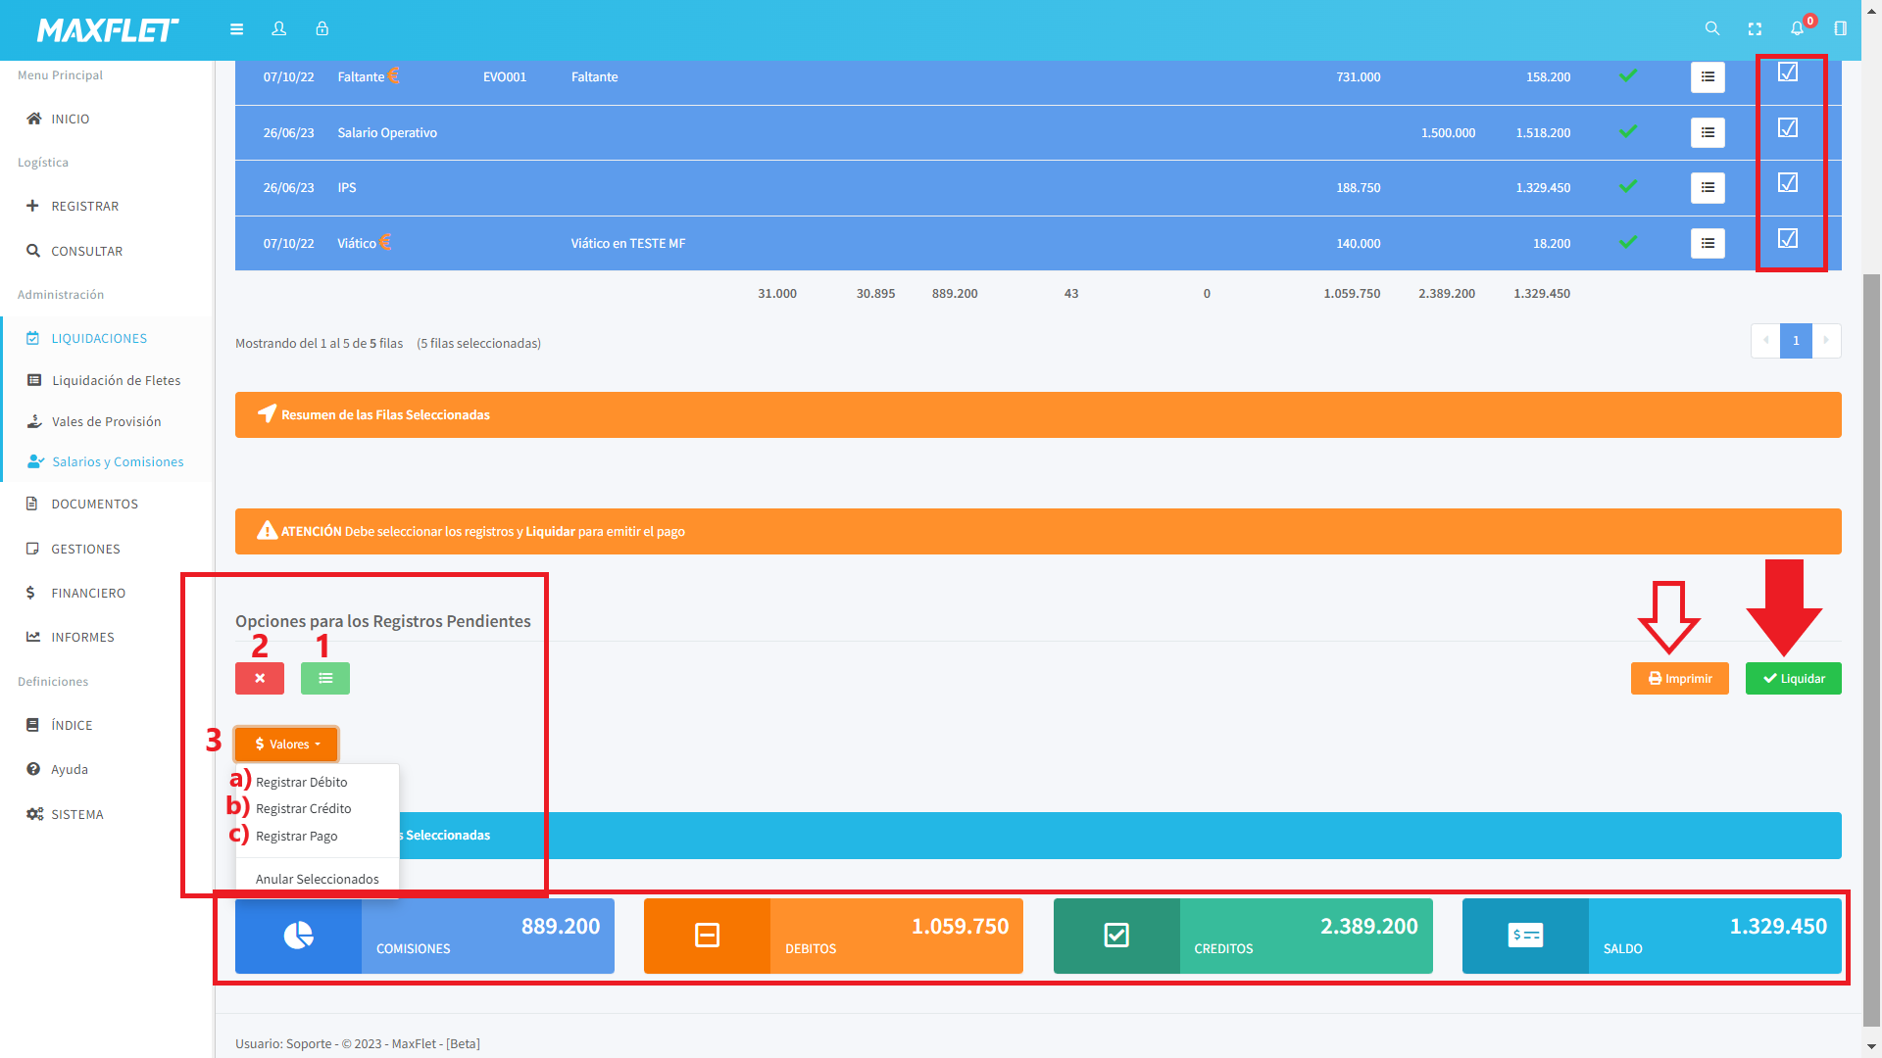
Task: Click the lock icon in top bar
Action: click(322, 29)
